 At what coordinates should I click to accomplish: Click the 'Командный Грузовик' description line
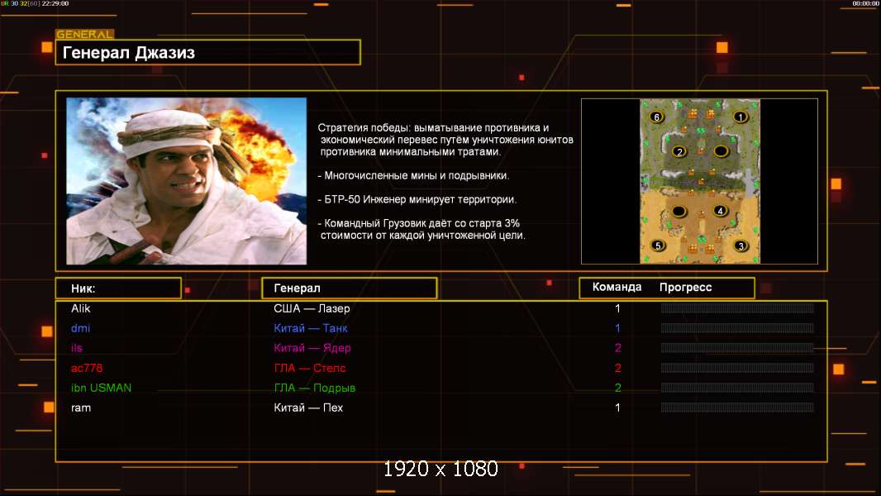[422, 229]
